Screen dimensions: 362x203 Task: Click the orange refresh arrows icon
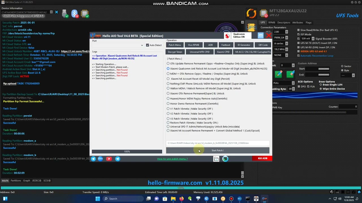[x=251, y=13]
